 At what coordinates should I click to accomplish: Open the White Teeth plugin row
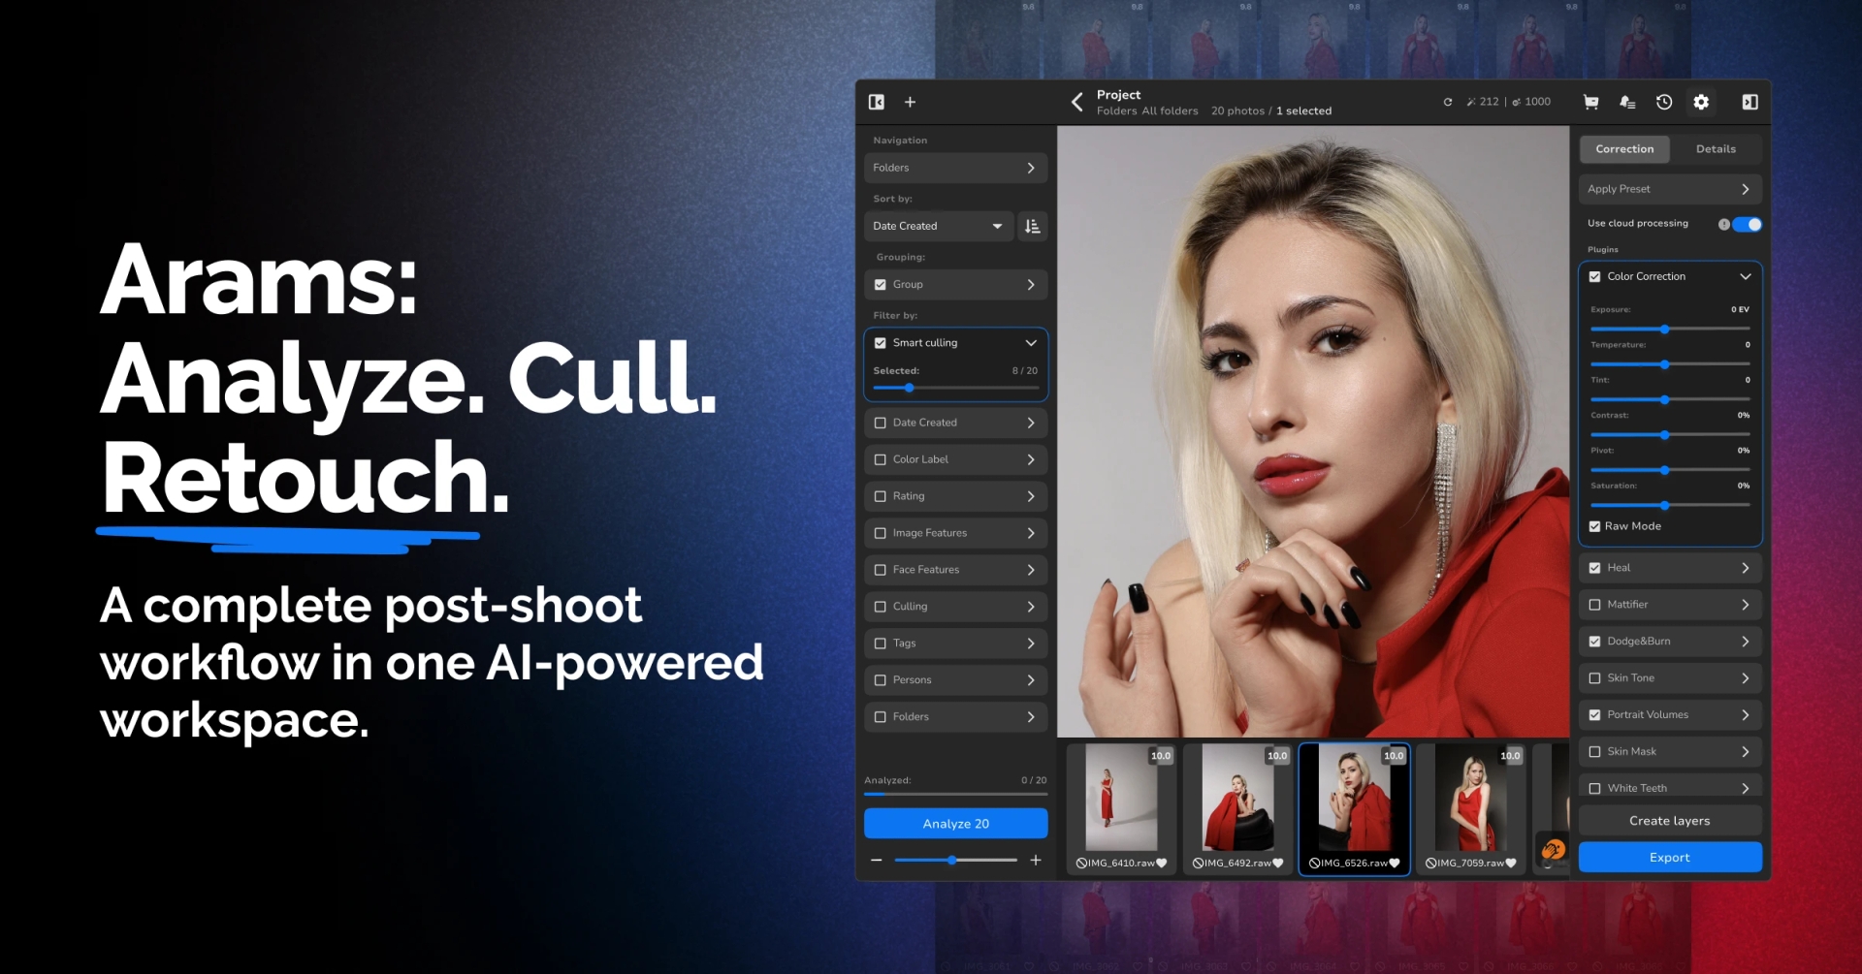(1670, 788)
